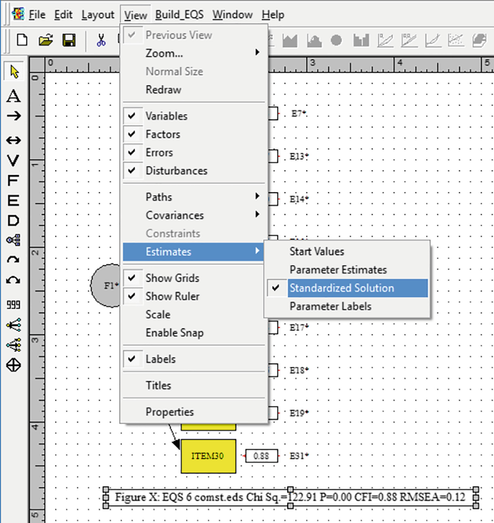Select the horizontal path diagram tool

(x=13, y=325)
